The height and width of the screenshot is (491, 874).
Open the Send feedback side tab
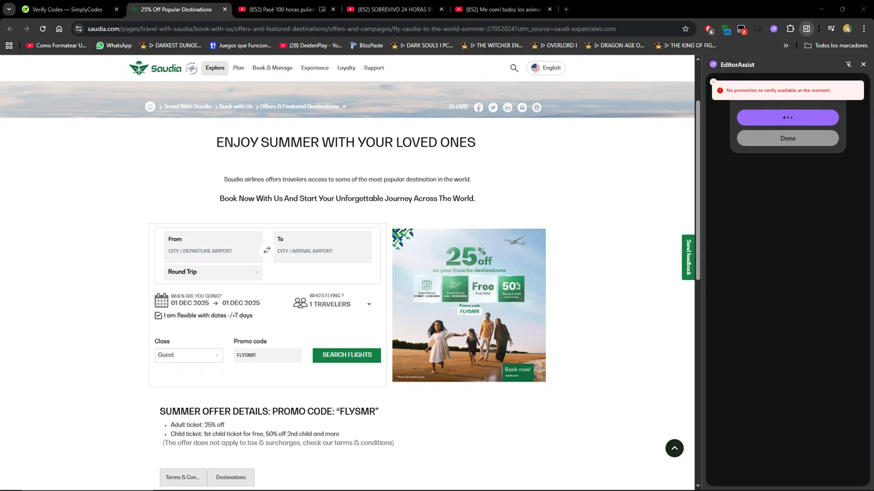click(x=688, y=257)
